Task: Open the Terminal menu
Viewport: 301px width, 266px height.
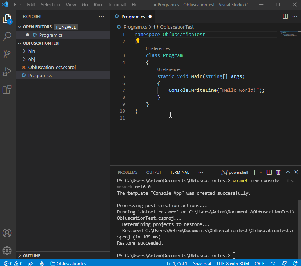Action: (x=116, y=5)
